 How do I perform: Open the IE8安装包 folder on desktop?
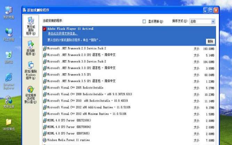tap(9, 124)
